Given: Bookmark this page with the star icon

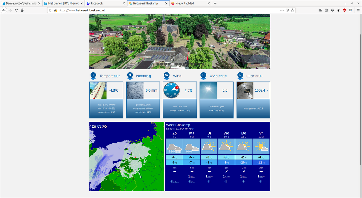Looking at the screenshot, I should tap(292, 10).
